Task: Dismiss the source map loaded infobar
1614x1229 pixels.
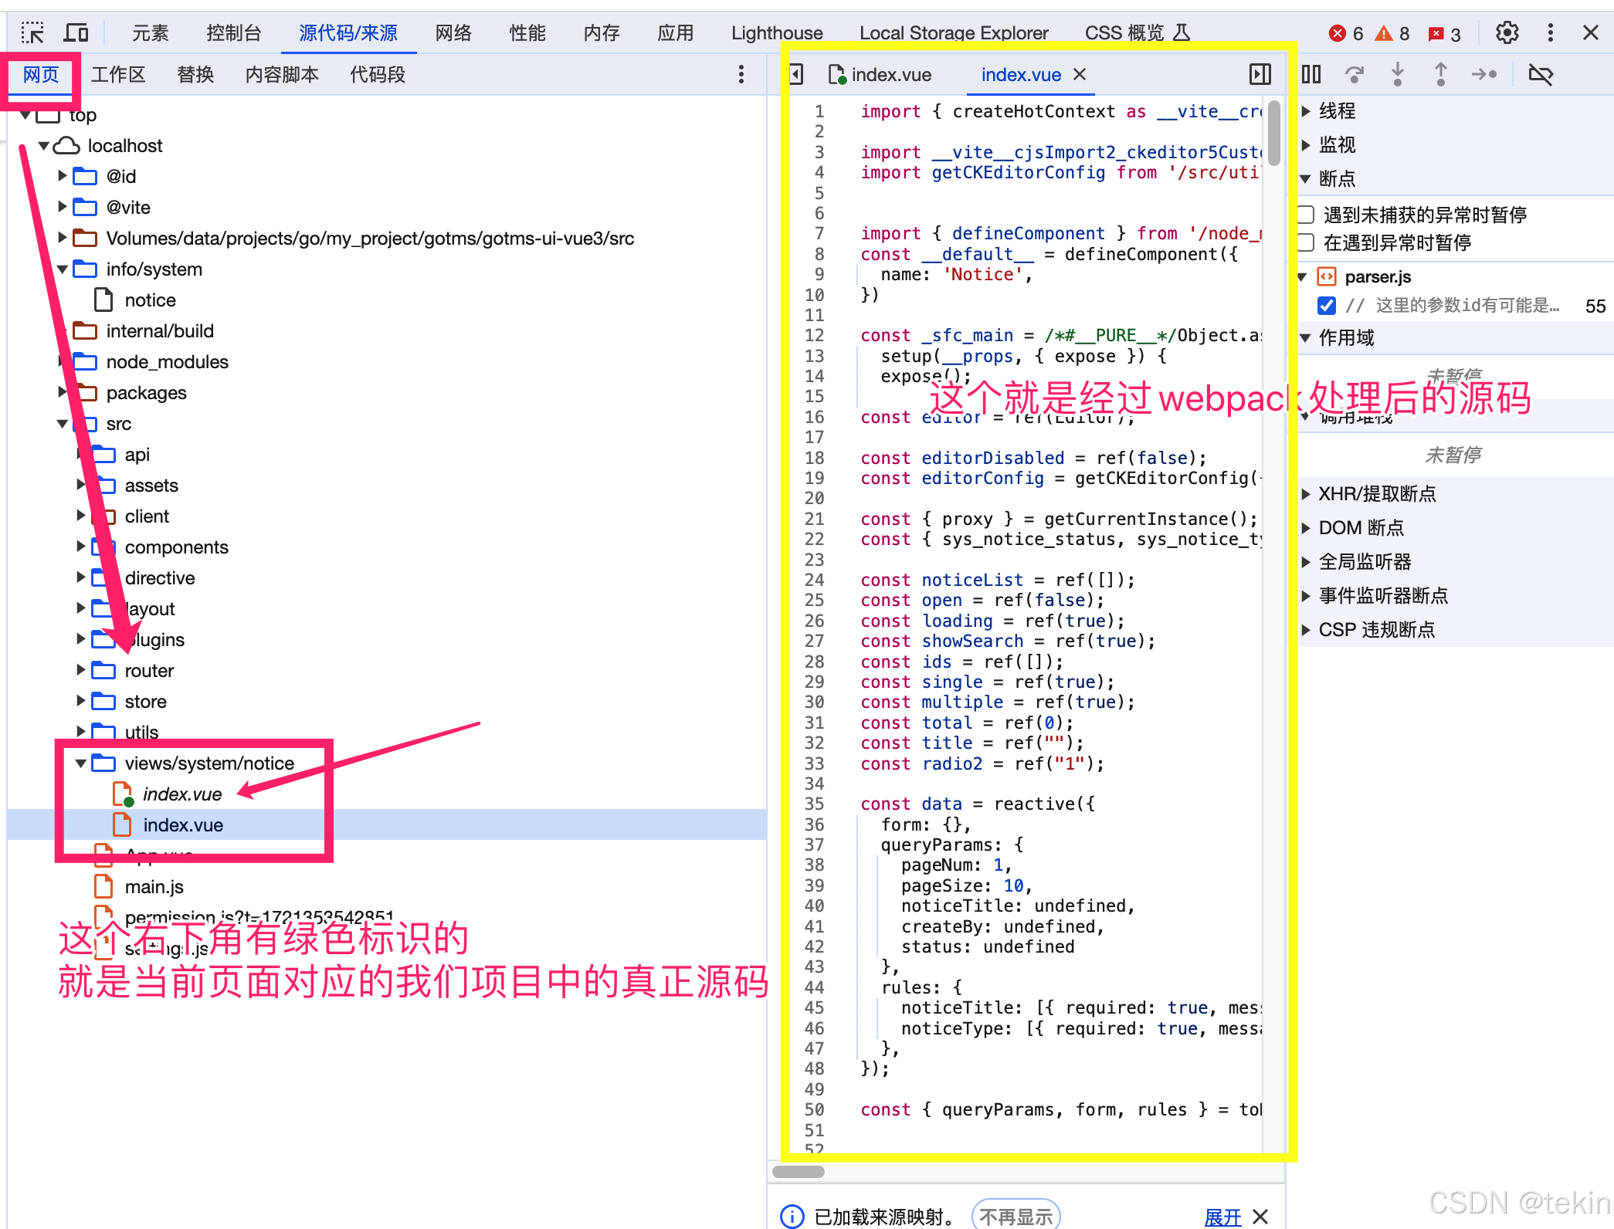Action: [x=1260, y=1217]
